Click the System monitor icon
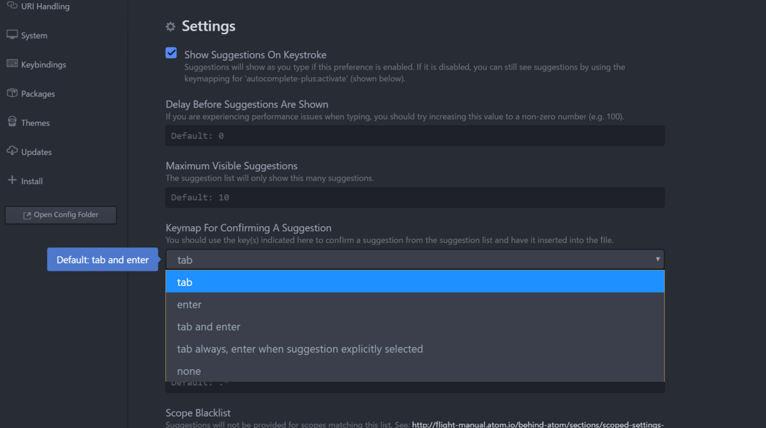Screen dimensions: 766x428 pyautogui.click(x=11, y=35)
